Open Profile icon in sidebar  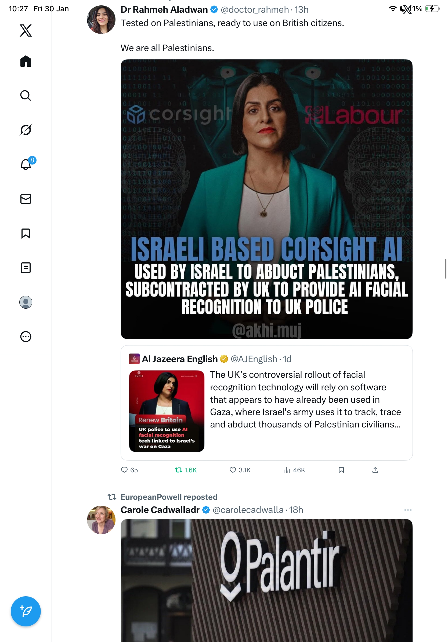click(26, 302)
